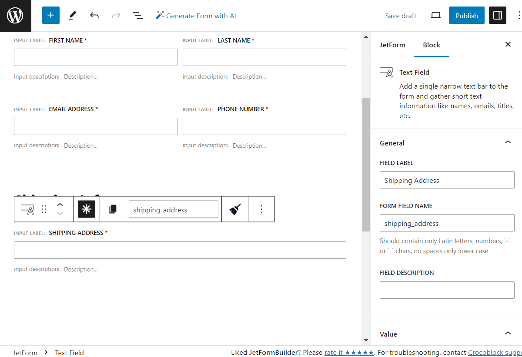
Task: Collapse the General section
Action: (446, 143)
